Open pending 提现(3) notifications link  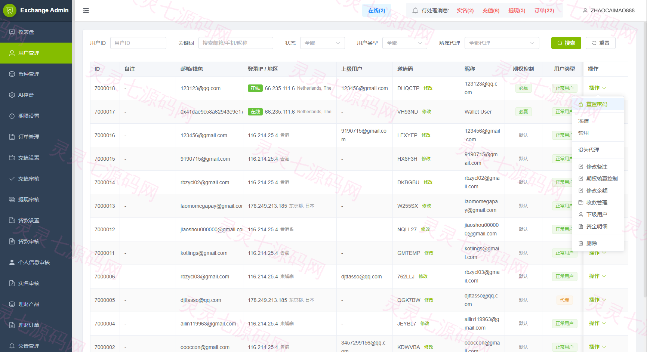[x=517, y=10]
